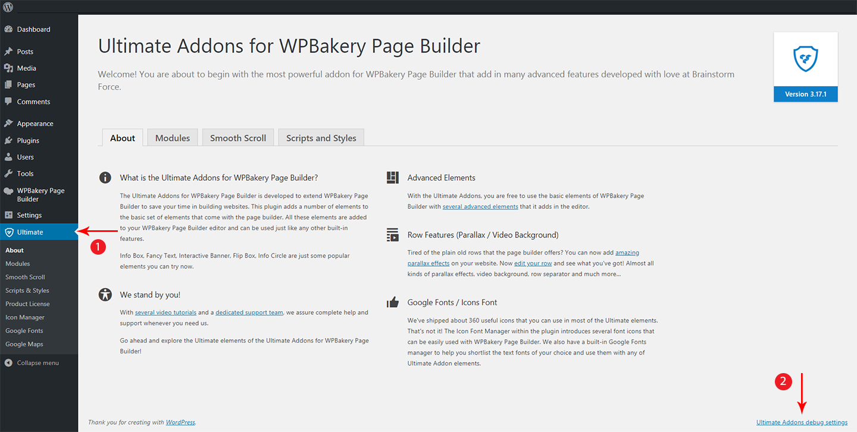The image size is (857, 432).
Task: Follow the 'dedicated support team' link
Action: pyautogui.click(x=249, y=312)
